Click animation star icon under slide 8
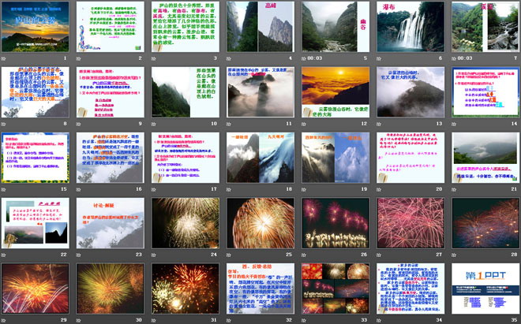This screenshot has height=324, width=521. tap(3, 124)
